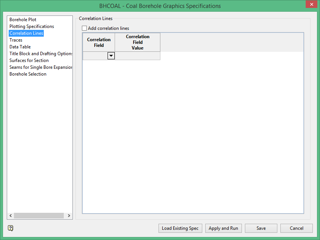Click the Correlation Field column header

(x=99, y=42)
